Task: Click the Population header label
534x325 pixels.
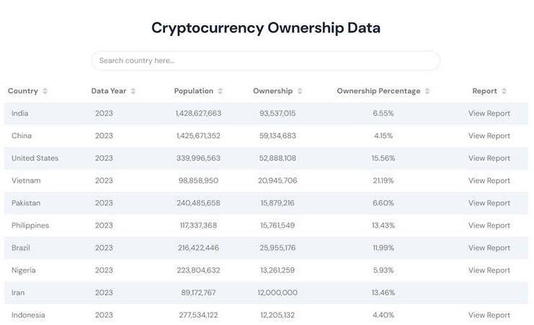Action: point(193,91)
